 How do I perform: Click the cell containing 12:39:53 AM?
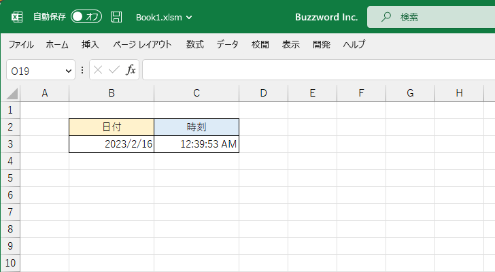[x=197, y=144]
